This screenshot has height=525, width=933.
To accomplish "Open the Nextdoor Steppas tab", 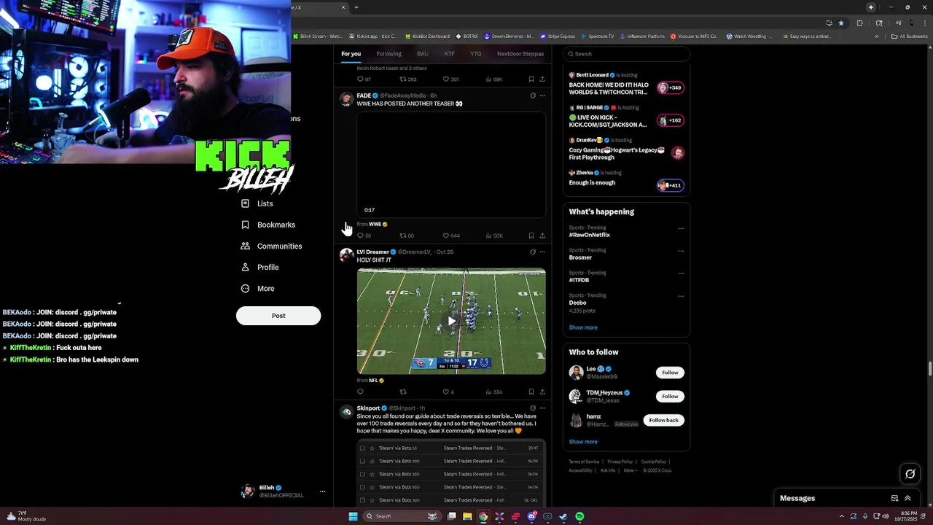I will [x=520, y=54].
